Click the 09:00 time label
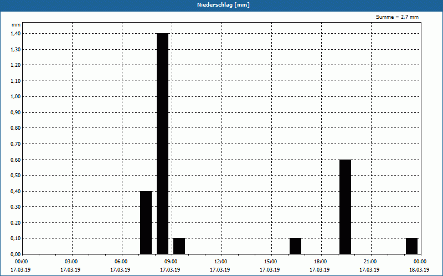443x276 pixels. tap(171, 262)
